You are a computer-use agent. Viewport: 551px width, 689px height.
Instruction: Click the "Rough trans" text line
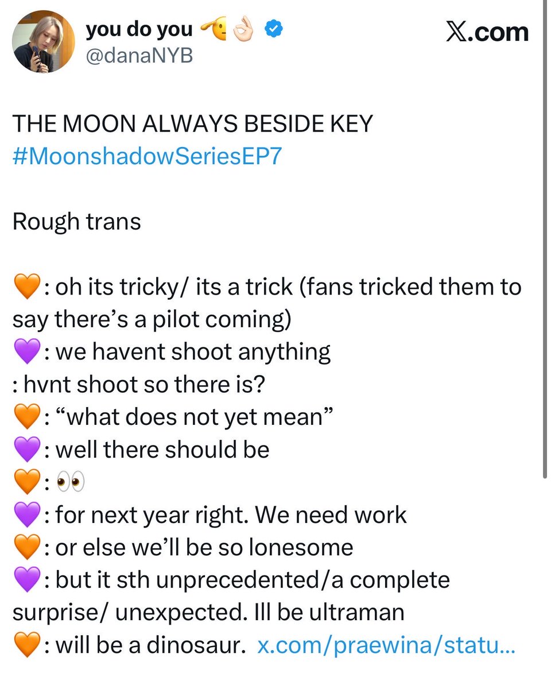(76, 222)
